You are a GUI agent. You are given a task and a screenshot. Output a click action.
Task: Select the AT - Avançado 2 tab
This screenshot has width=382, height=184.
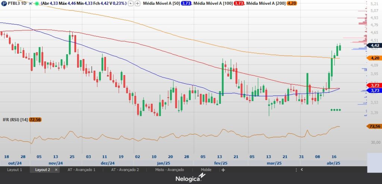[125, 170]
